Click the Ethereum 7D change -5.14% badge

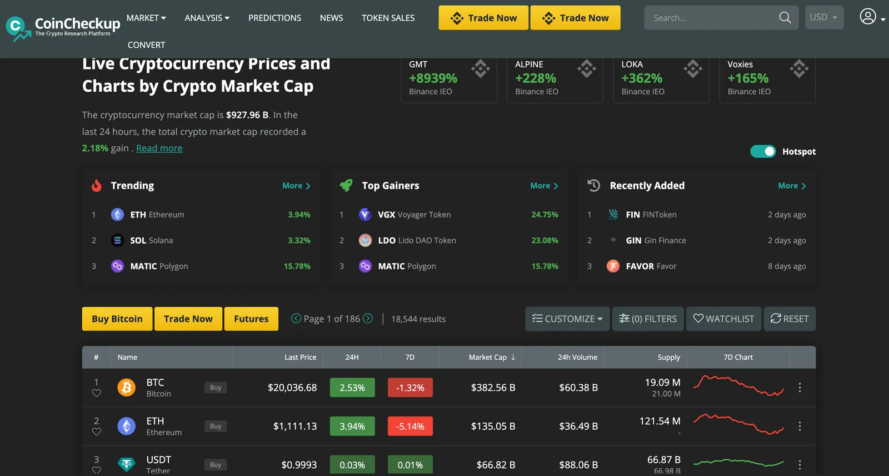(410, 426)
